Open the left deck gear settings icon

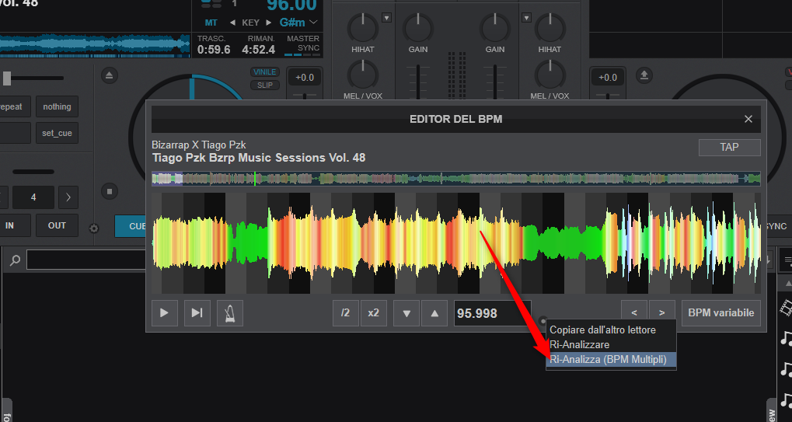point(93,228)
